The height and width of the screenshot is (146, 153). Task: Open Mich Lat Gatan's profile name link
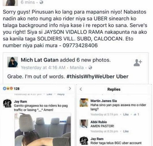pos(40,60)
